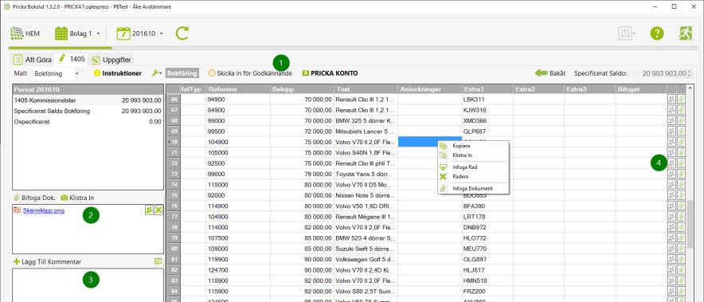Click the Extra1 column header
This screenshot has height=302, width=704.
(x=487, y=89)
